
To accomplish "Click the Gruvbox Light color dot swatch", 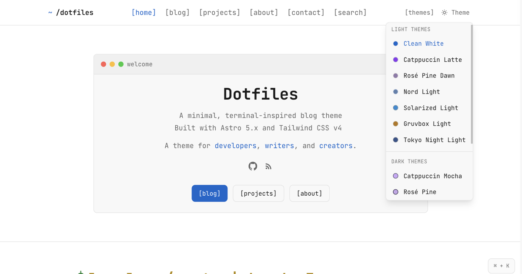I will coord(395,124).
